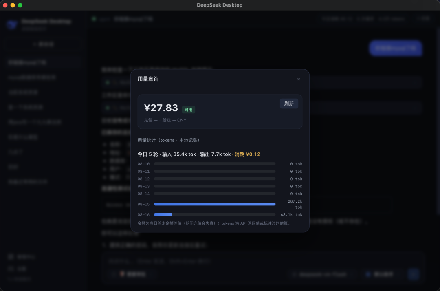Click the 刷新 button to refresh balance

(289, 104)
